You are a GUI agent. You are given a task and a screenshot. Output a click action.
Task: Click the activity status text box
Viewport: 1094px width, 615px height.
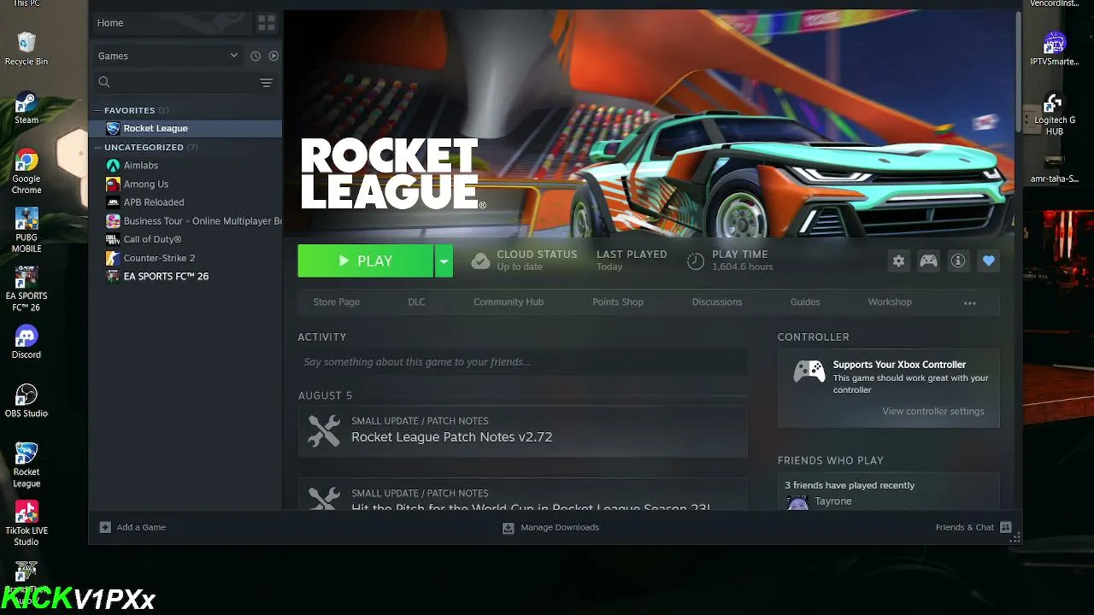(522, 362)
